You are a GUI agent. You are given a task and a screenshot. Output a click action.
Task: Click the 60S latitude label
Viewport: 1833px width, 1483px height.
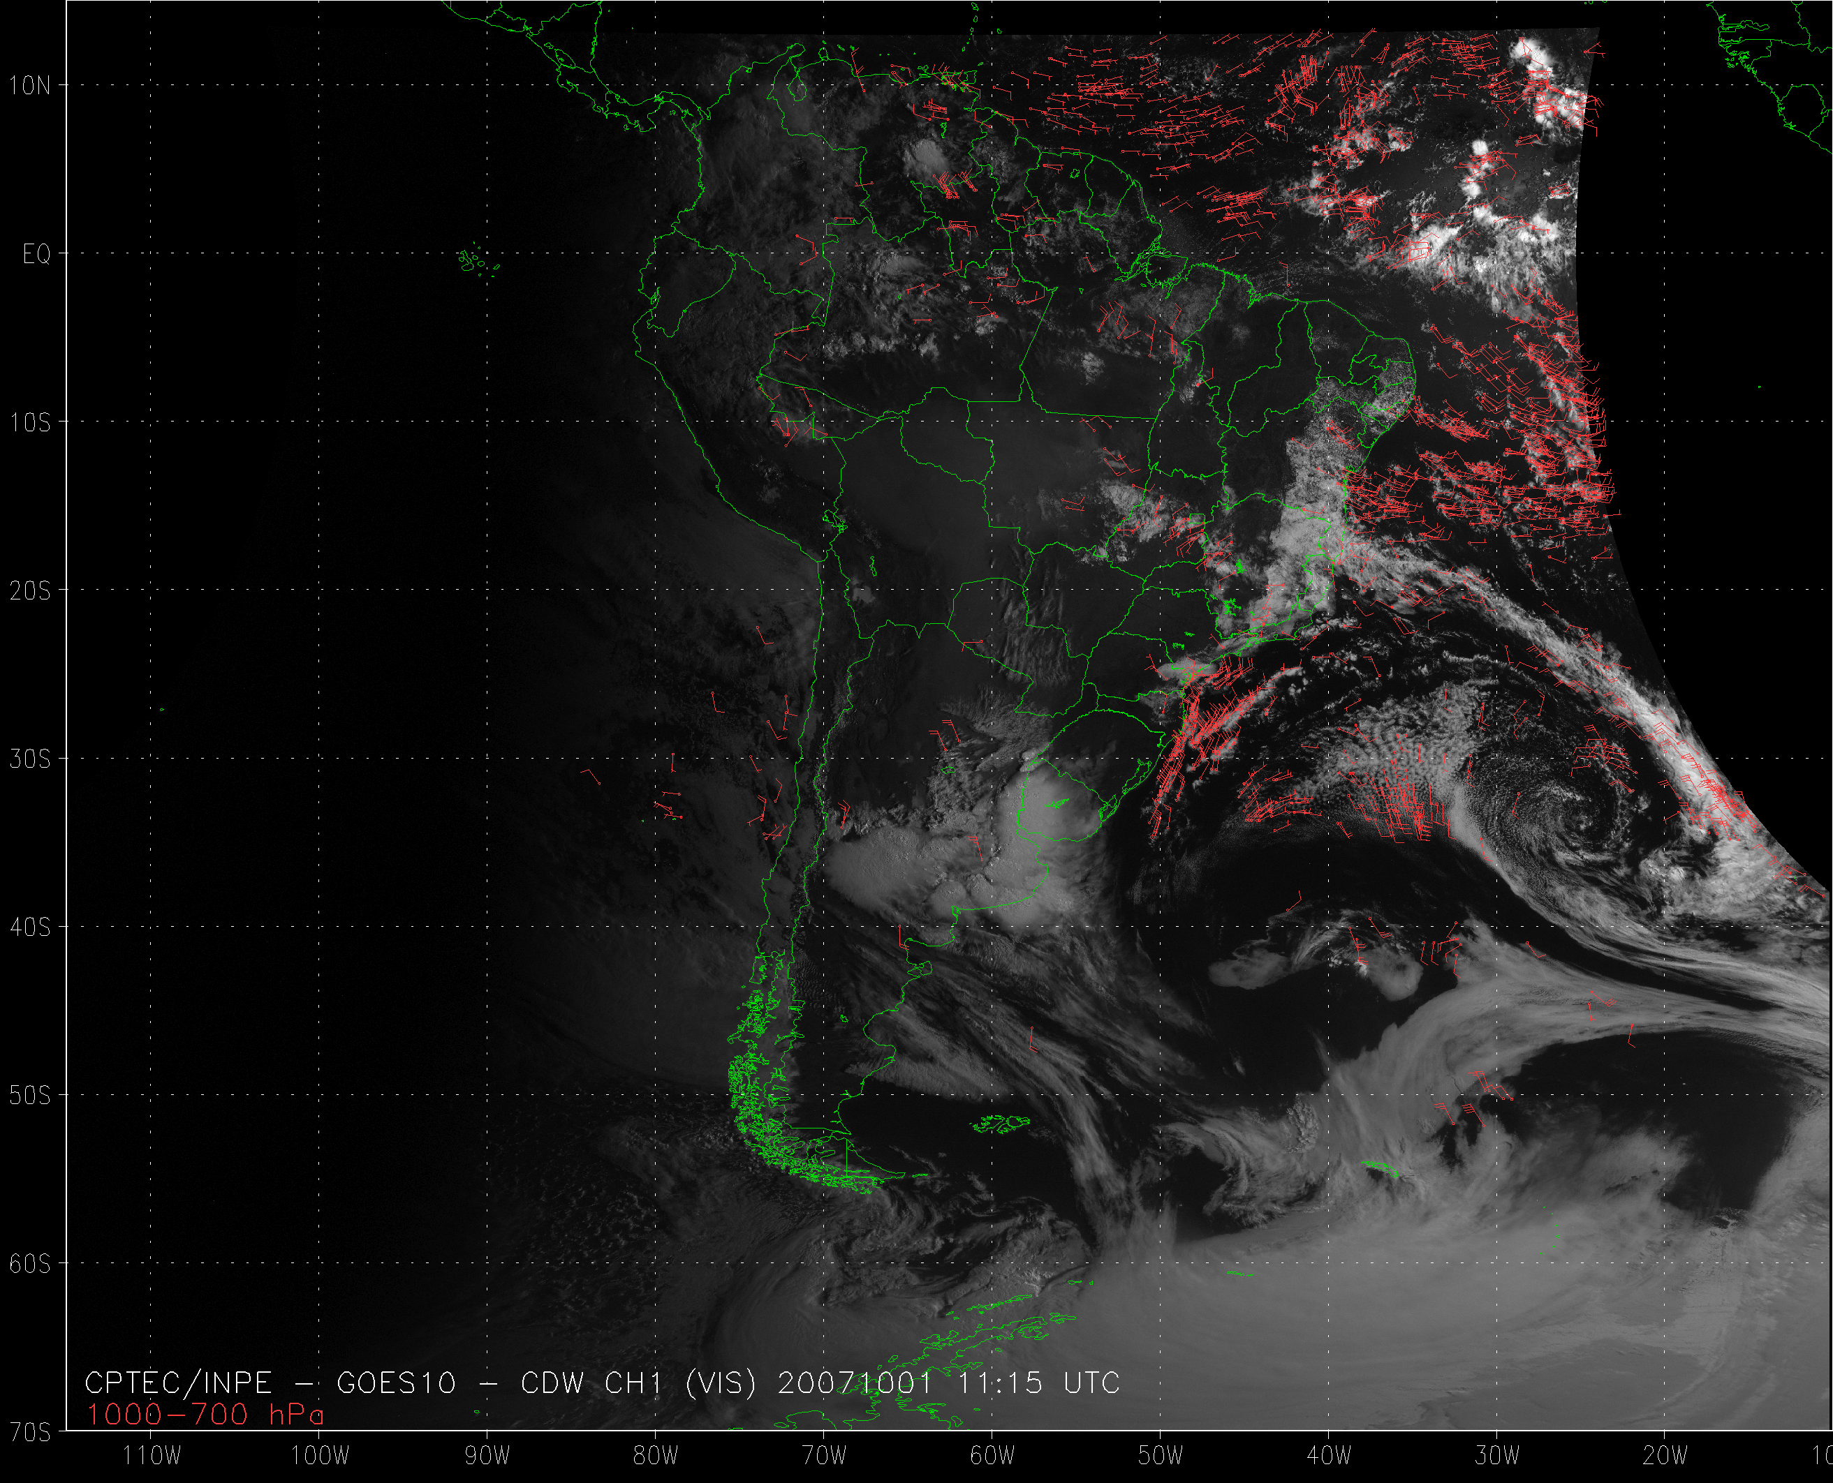point(31,1263)
